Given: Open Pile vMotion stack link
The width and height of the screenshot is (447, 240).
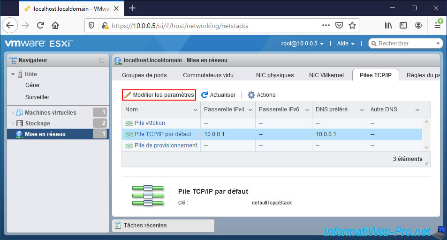Looking at the screenshot, I should [150, 123].
